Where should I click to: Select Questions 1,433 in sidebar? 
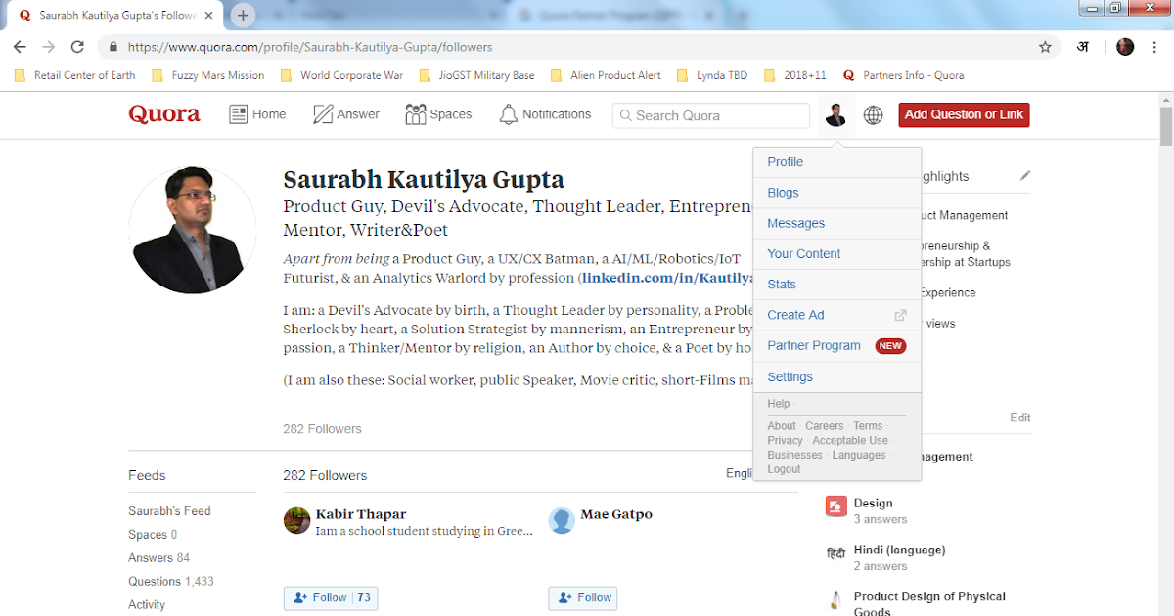171,582
